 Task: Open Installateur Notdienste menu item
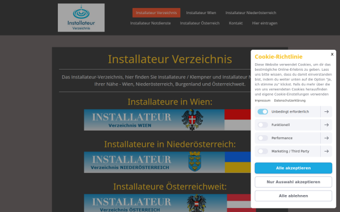coord(151,23)
